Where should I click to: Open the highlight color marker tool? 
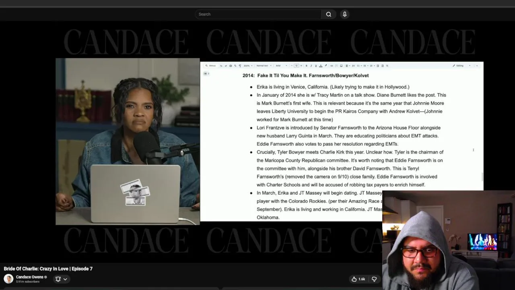325,66
